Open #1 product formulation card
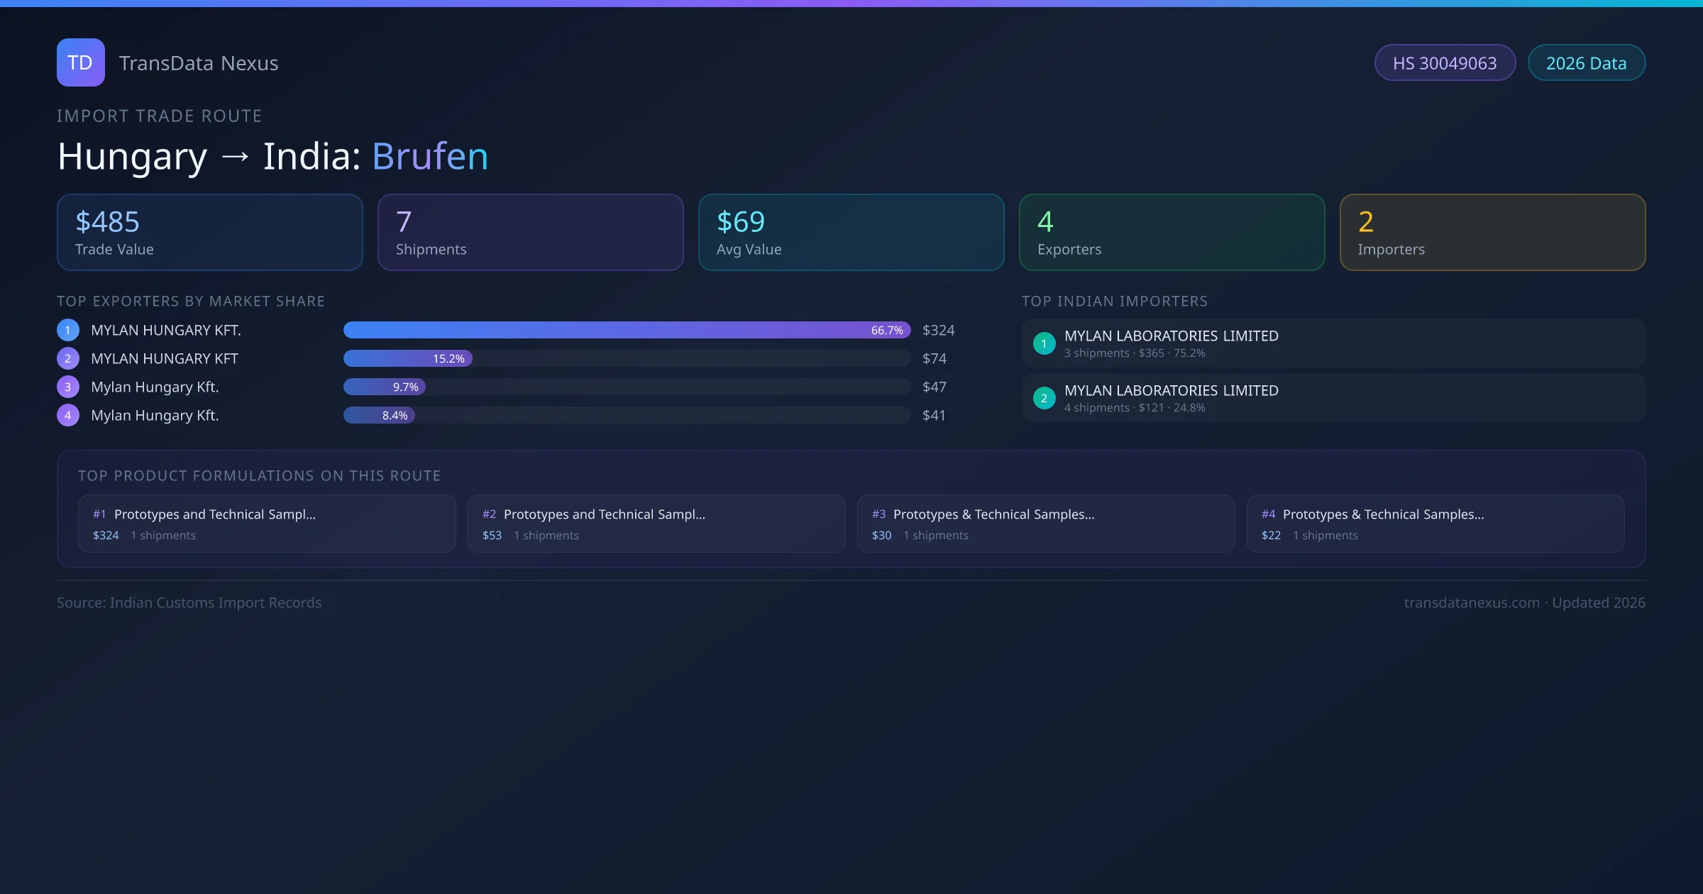This screenshot has height=894, width=1703. (266, 524)
